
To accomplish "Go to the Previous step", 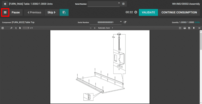I will (x=34, y=12).
